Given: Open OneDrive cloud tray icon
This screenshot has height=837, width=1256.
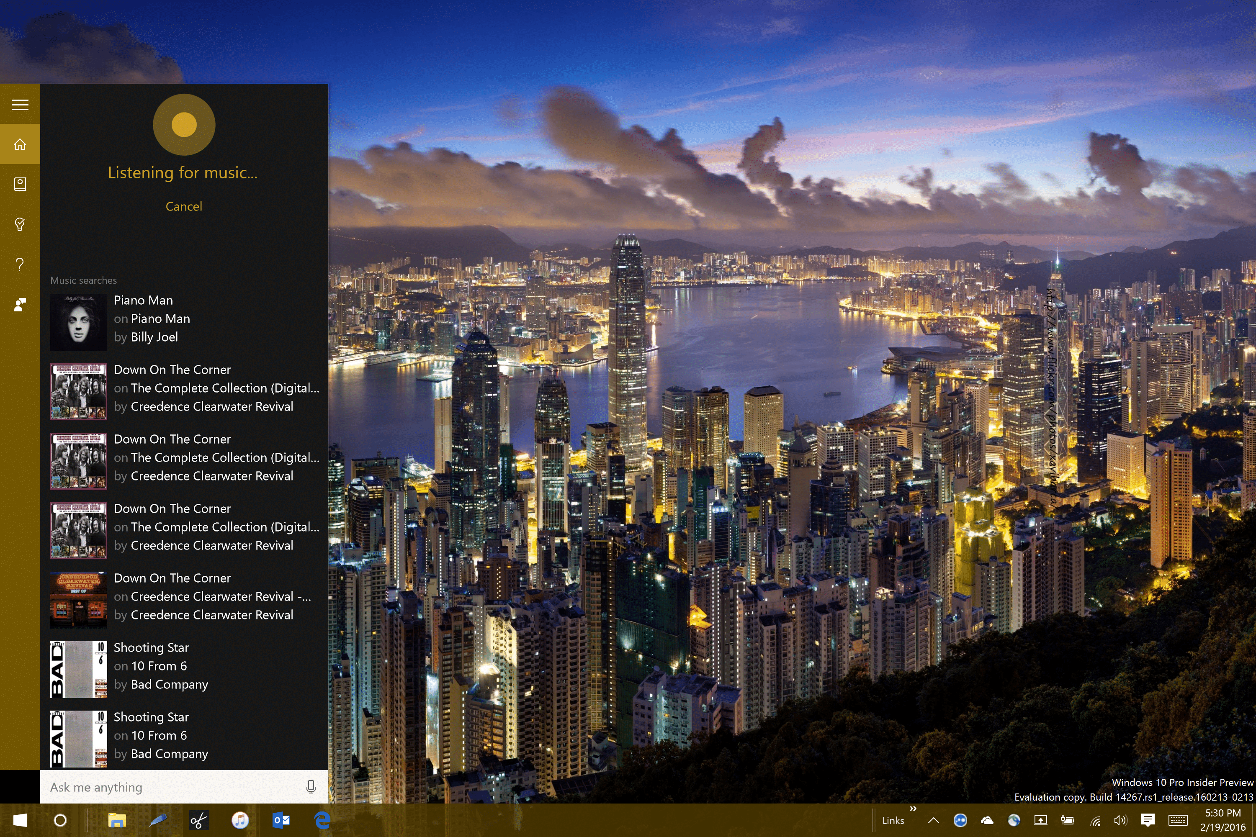Looking at the screenshot, I should coord(987,820).
